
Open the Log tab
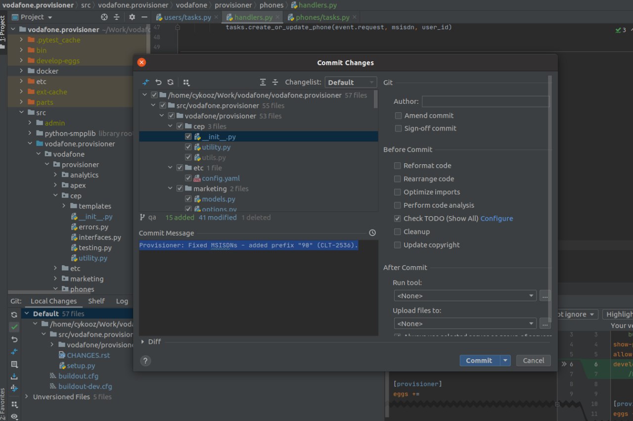[122, 301]
